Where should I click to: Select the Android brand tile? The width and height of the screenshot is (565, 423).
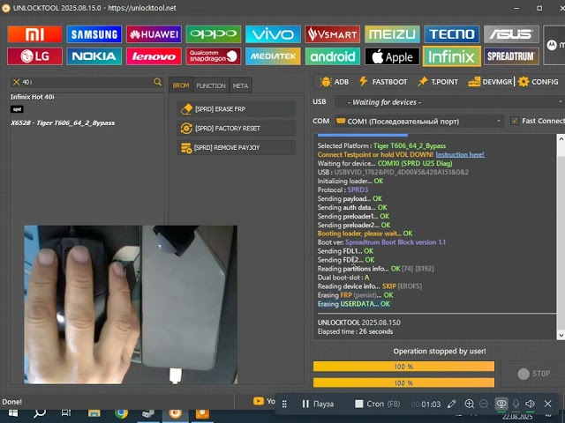[x=332, y=56]
